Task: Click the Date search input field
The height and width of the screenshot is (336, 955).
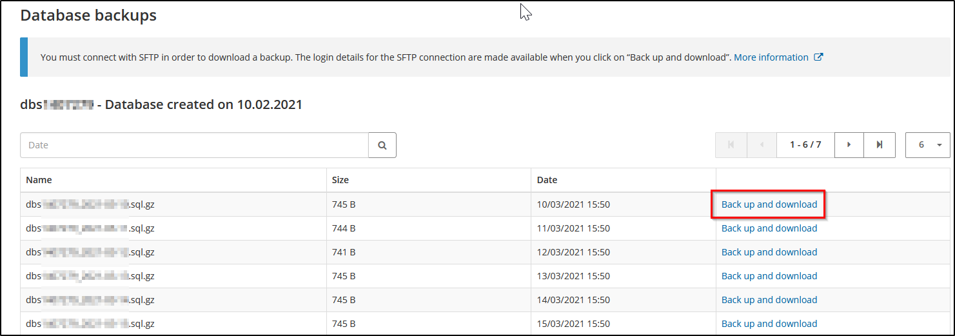Action: coord(194,145)
